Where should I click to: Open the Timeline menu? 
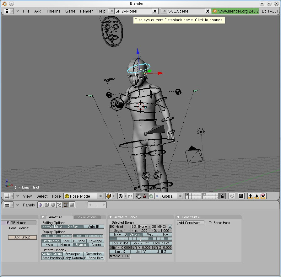click(x=53, y=11)
